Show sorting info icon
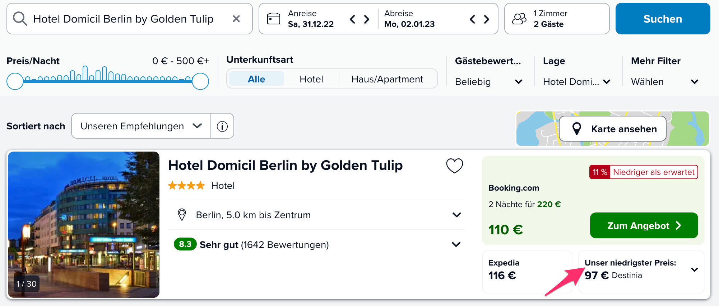 tap(222, 126)
